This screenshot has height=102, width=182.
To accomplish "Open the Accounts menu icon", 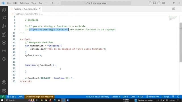I will pyautogui.click(x=4, y=82).
